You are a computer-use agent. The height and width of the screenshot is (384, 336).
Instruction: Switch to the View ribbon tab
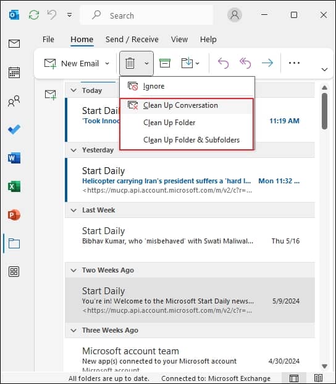(179, 39)
